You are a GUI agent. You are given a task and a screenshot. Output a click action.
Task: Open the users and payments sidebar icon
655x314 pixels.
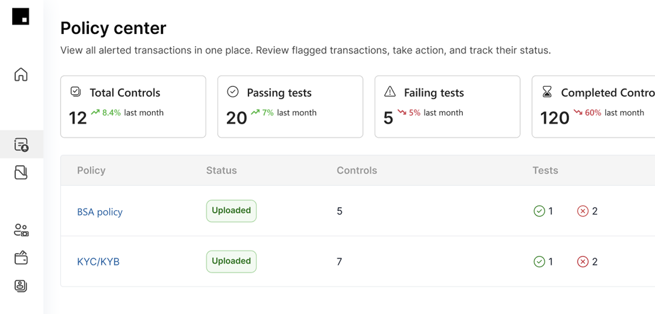(21, 230)
